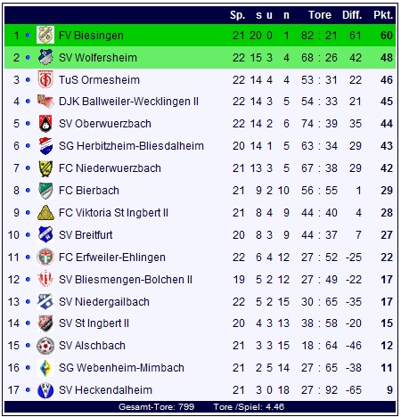401x417 pixels.
Task: Click SV Bliesmengen-Bolchen II team name
Action: [x=126, y=280]
